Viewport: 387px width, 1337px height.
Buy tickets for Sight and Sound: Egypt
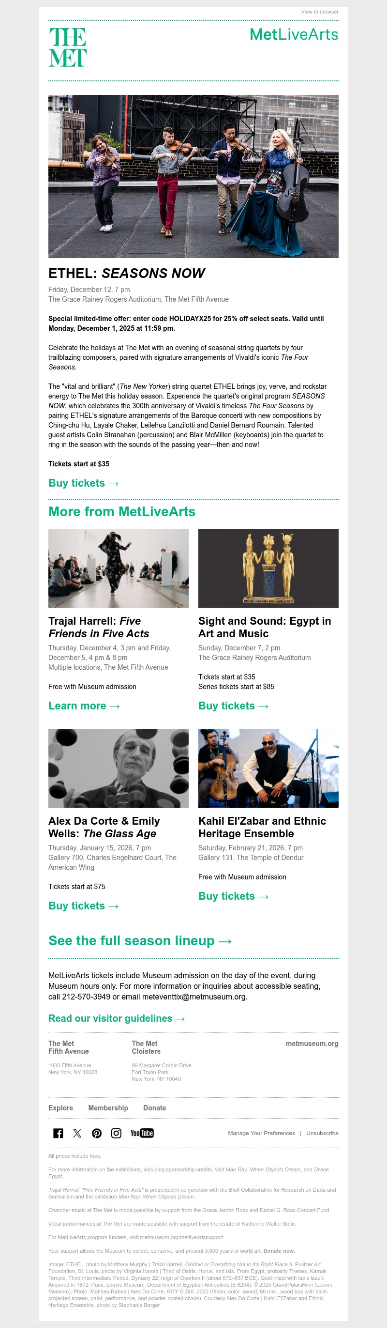(x=234, y=707)
